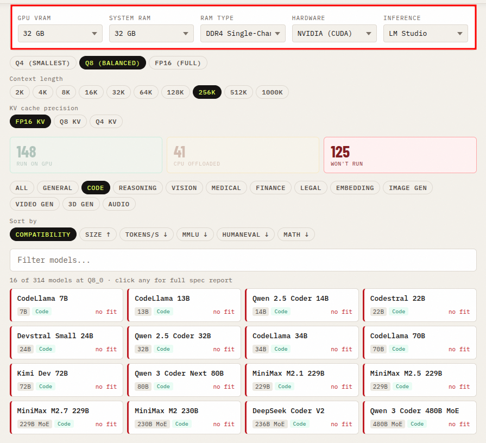
Task: Open the CodeLlama 7B model card
Action: pyautogui.click(x=66, y=305)
